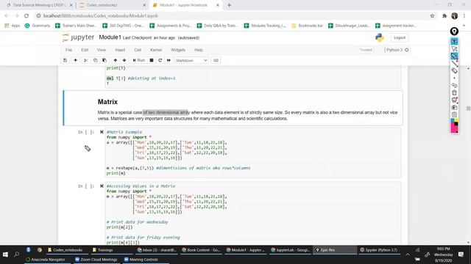Open a new browser tab
Viewport: 471px width, 264px height.
(229, 5)
